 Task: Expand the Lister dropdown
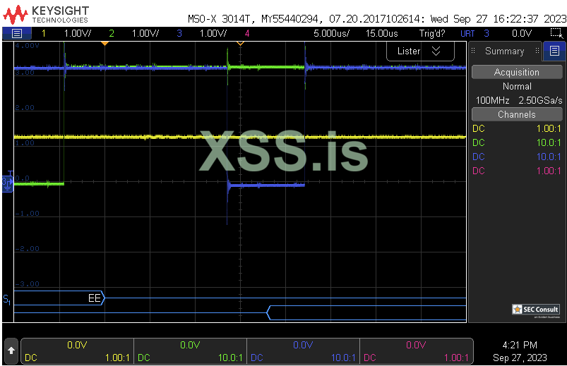[x=420, y=51]
